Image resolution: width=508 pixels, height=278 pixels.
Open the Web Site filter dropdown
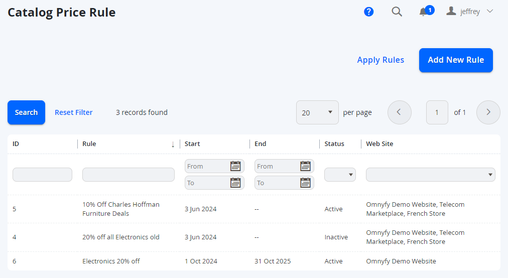pyautogui.click(x=431, y=175)
